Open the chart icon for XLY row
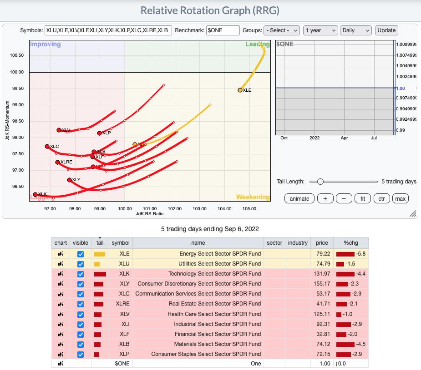The image size is (421, 370). 61,284
